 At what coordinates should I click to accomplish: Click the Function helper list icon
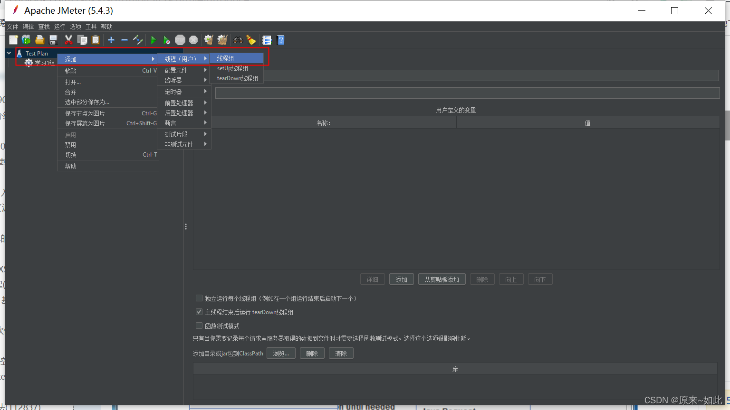pyautogui.click(x=267, y=40)
